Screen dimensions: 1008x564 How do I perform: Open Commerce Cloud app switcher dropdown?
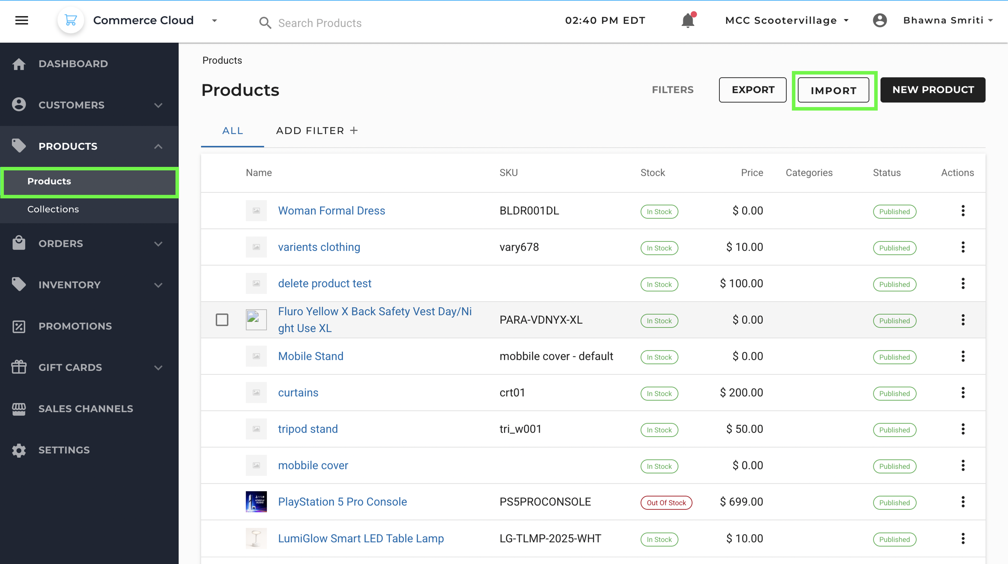pyautogui.click(x=215, y=20)
